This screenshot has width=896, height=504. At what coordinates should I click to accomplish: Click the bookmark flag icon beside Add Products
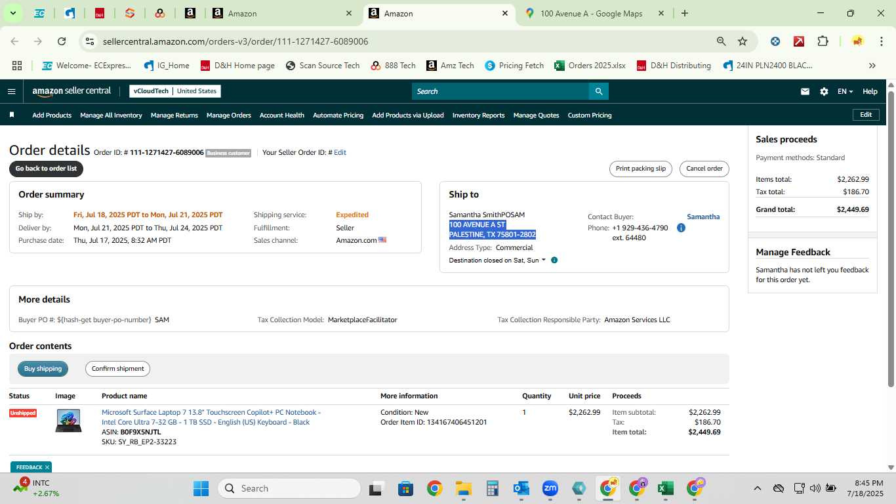(x=12, y=115)
